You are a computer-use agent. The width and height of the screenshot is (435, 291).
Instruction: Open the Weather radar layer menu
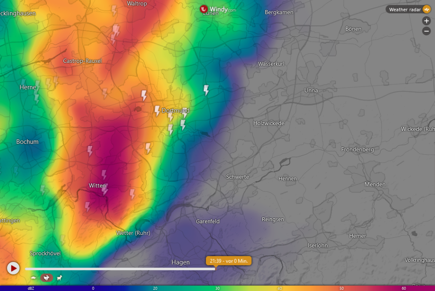pyautogui.click(x=405, y=9)
